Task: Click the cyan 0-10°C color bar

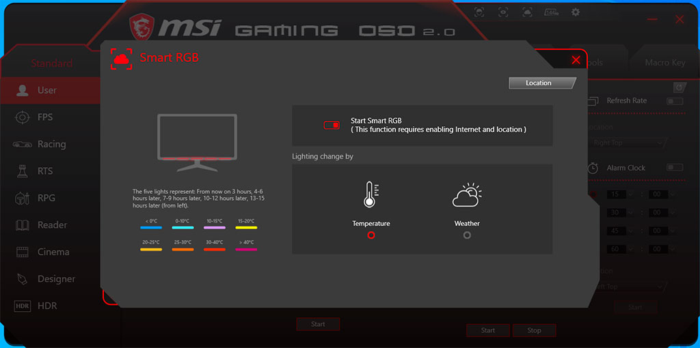Action: point(183,228)
